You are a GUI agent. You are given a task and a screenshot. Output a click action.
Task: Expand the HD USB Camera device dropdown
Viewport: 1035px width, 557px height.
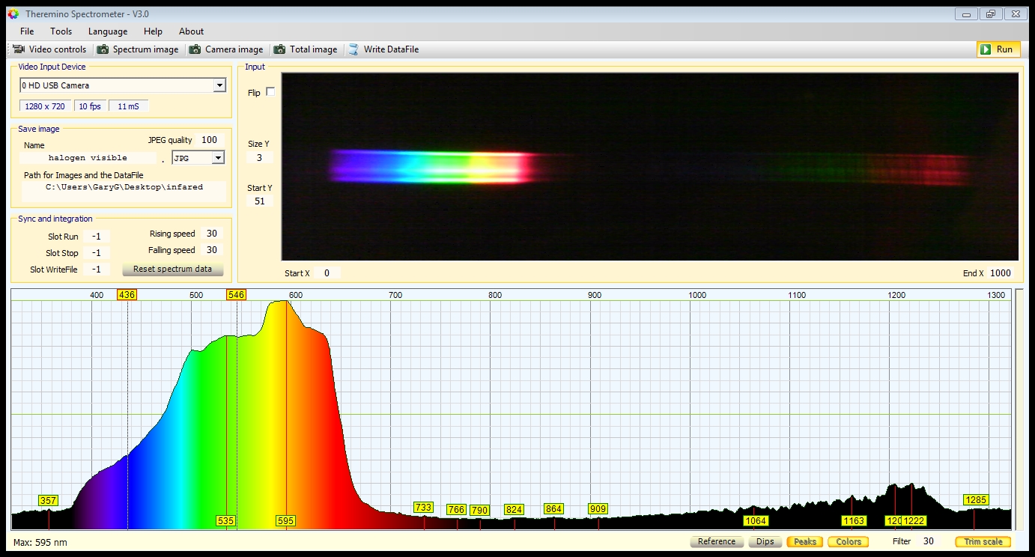[219, 86]
